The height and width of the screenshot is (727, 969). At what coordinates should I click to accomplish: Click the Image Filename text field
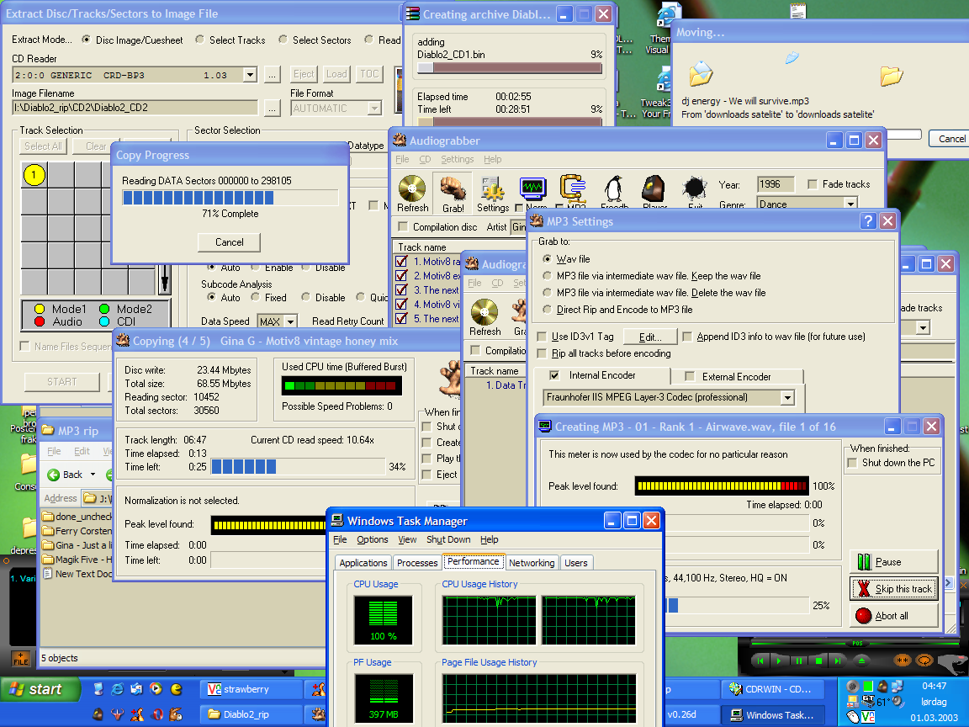(x=135, y=108)
